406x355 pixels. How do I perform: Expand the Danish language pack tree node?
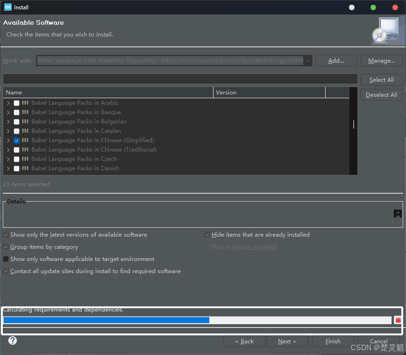pyautogui.click(x=8, y=168)
